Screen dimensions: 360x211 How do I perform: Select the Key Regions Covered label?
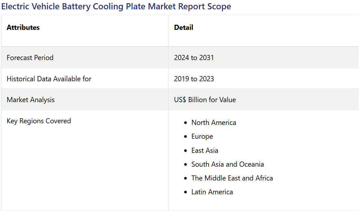(x=39, y=121)
